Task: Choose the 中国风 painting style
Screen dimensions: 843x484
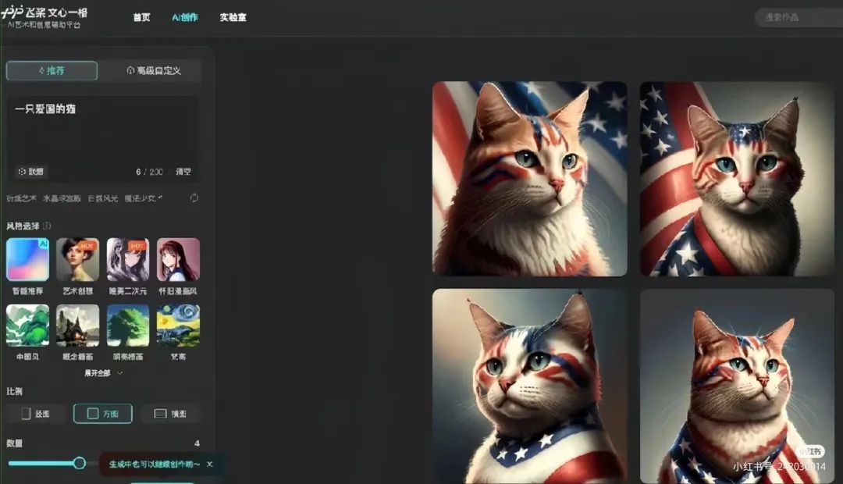Action: (x=27, y=326)
